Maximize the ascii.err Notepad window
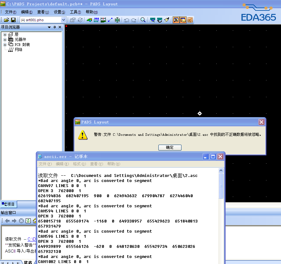The height and width of the screenshot is (264, 281). click(x=213, y=157)
